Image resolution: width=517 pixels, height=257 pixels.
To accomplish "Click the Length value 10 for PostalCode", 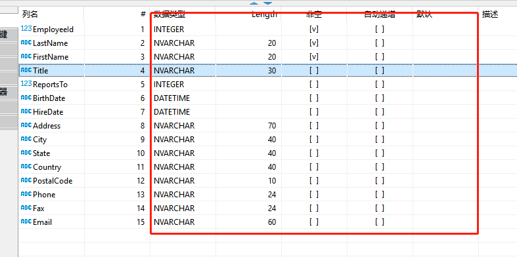I will pos(272,181).
